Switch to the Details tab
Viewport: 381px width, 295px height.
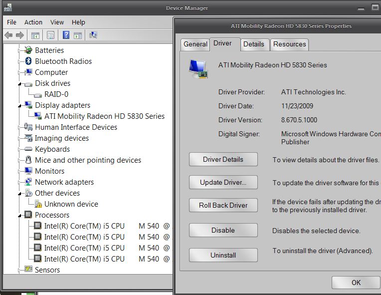click(x=254, y=44)
